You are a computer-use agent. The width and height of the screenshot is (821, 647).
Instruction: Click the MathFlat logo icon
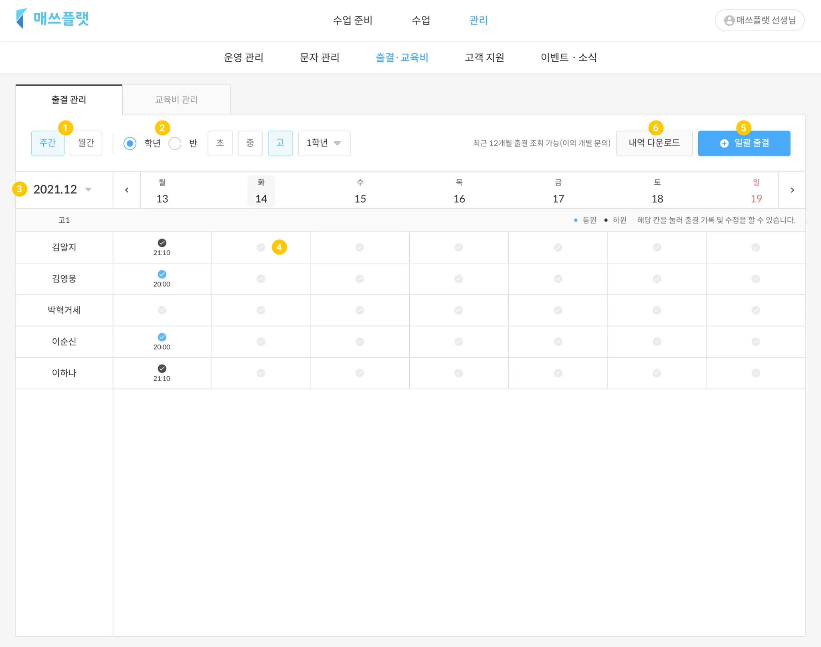21,18
